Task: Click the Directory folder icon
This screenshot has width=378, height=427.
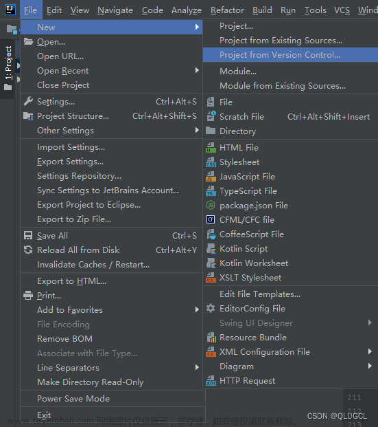Action: [x=211, y=131]
